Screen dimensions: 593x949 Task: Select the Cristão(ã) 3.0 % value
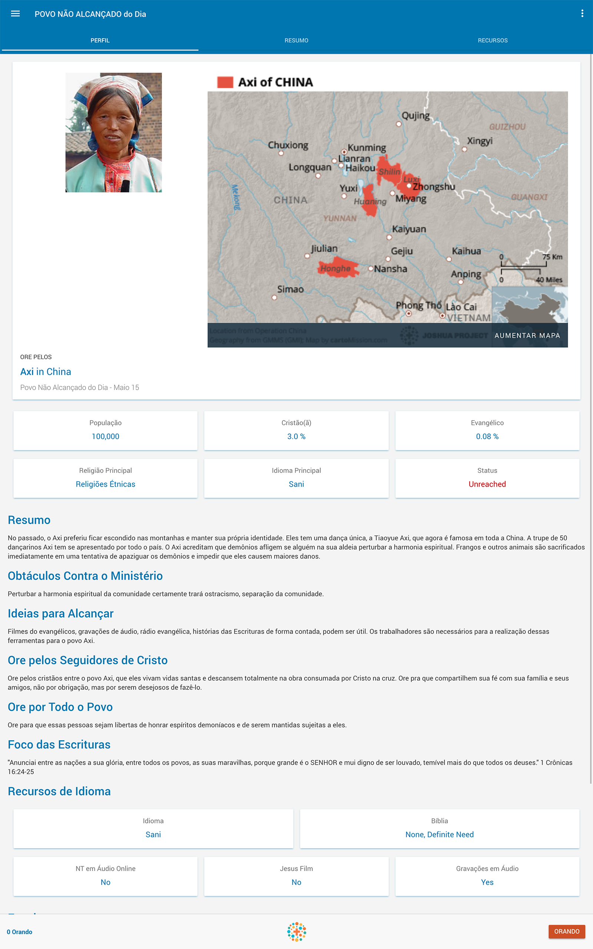click(x=296, y=436)
